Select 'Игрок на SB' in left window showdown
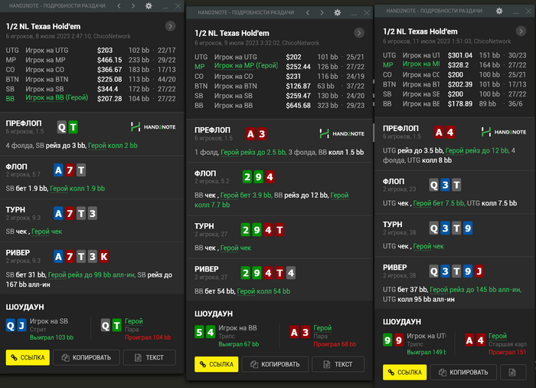 pyautogui.click(x=48, y=321)
